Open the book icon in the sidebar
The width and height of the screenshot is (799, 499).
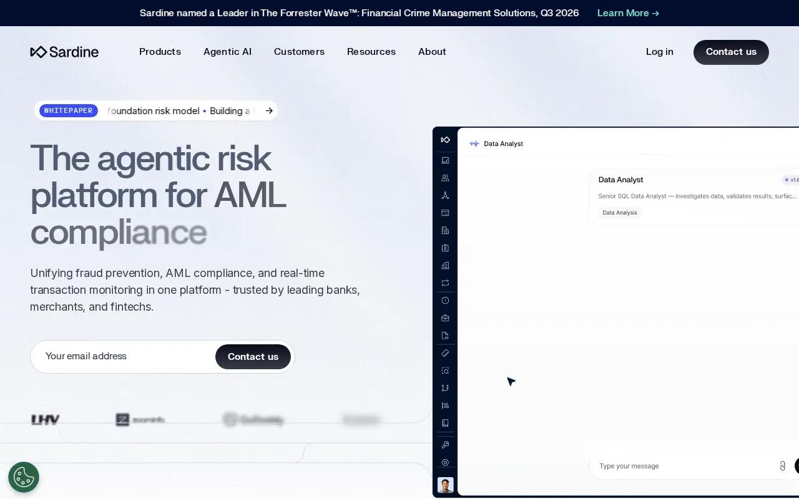pos(445,423)
